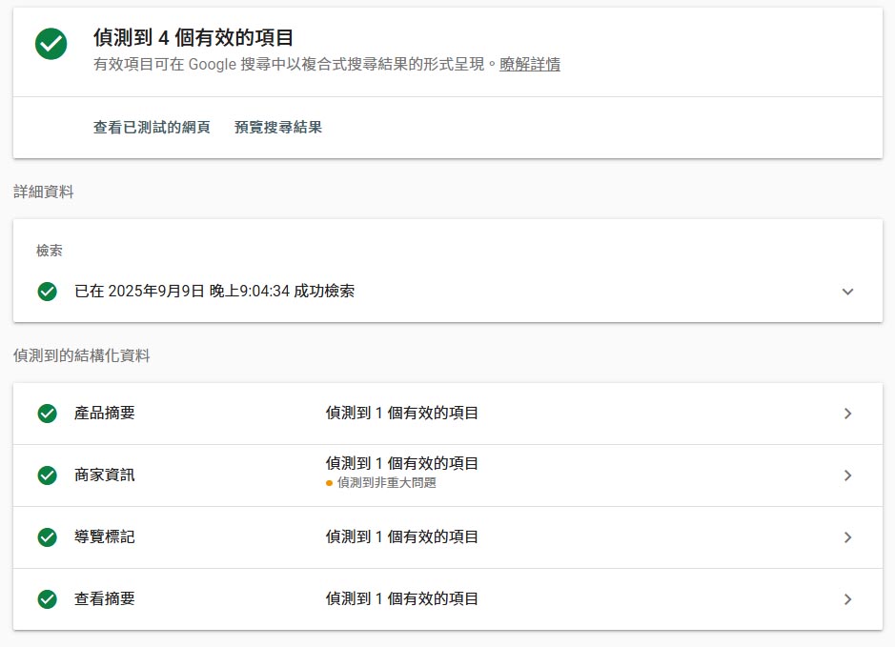Click the 已在 2025年9月9日 晚上9:04:34 成功檢索 text
This screenshot has width=895, height=647.
[x=214, y=291]
